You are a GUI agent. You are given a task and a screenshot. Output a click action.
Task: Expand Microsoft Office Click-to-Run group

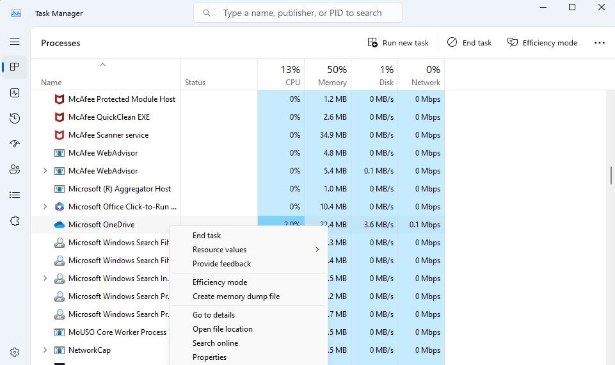click(x=45, y=206)
